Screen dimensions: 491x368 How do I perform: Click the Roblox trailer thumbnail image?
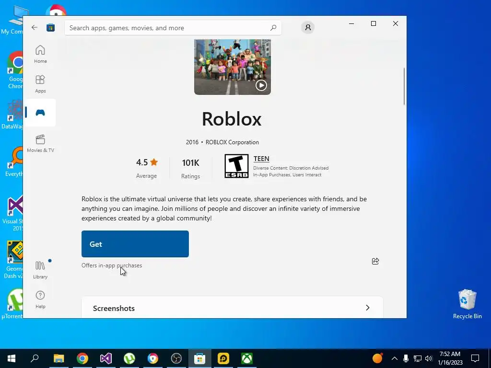coord(233,67)
